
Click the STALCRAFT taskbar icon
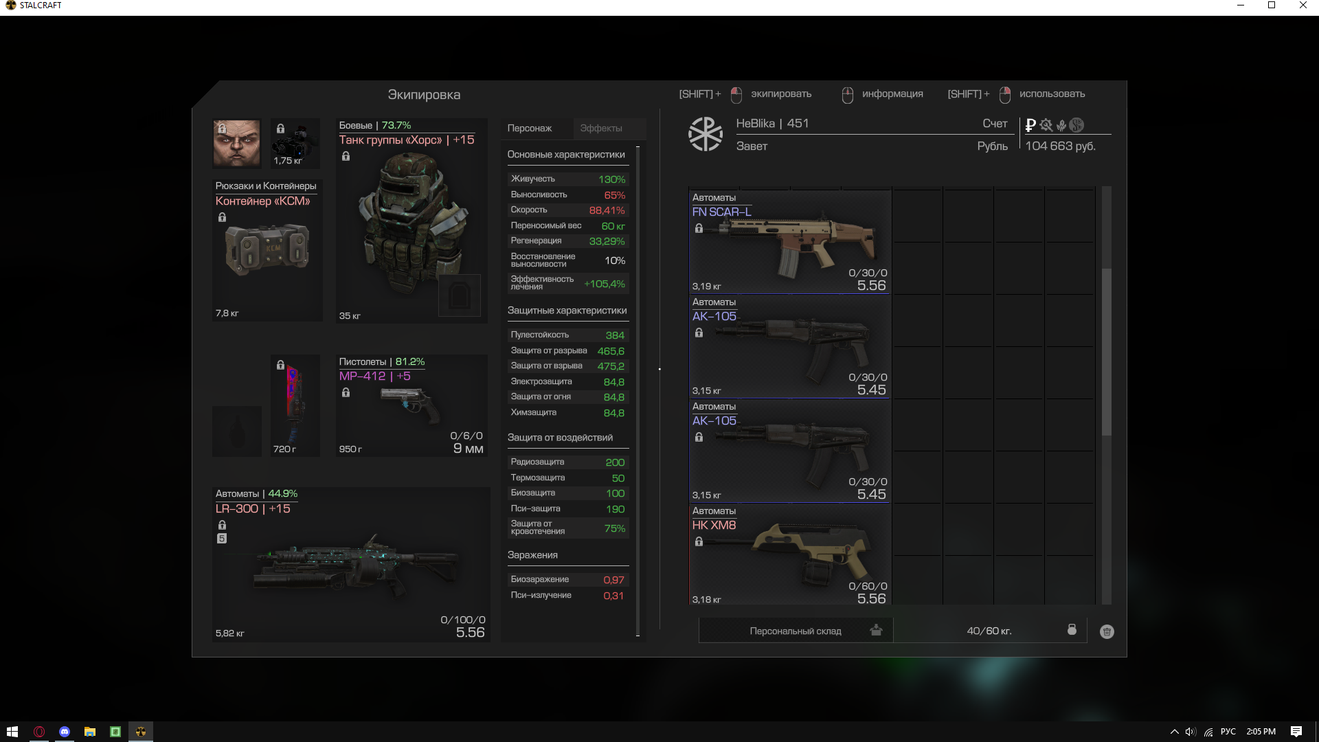(x=141, y=732)
